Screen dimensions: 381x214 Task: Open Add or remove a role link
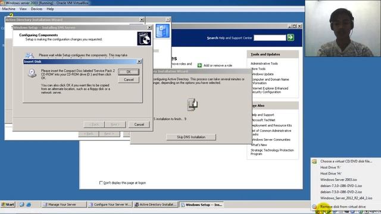(218, 65)
